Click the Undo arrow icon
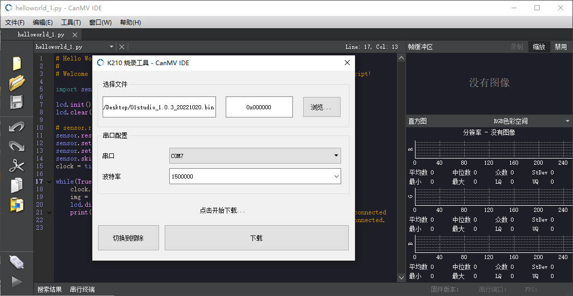This screenshot has width=573, height=296. [x=17, y=127]
